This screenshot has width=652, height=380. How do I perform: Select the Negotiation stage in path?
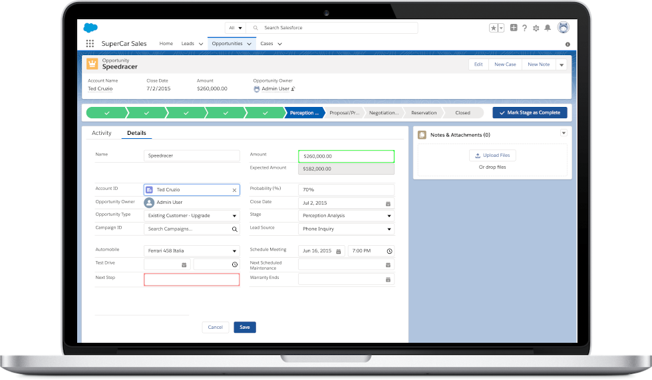tap(384, 112)
